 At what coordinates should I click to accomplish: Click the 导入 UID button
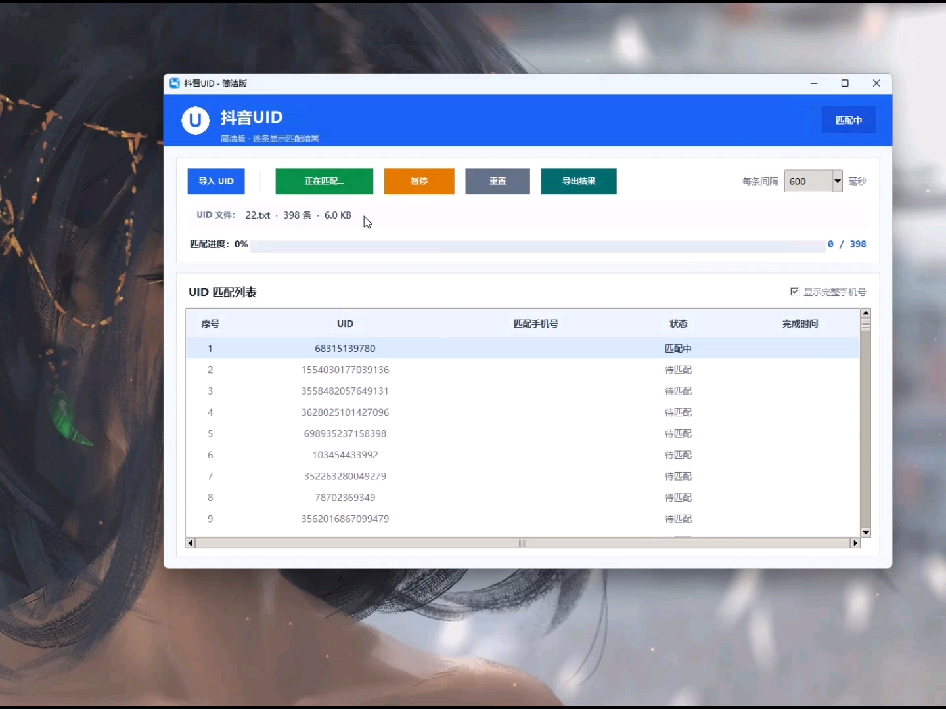click(216, 181)
